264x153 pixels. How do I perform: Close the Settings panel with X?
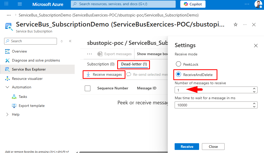[x=256, y=46]
